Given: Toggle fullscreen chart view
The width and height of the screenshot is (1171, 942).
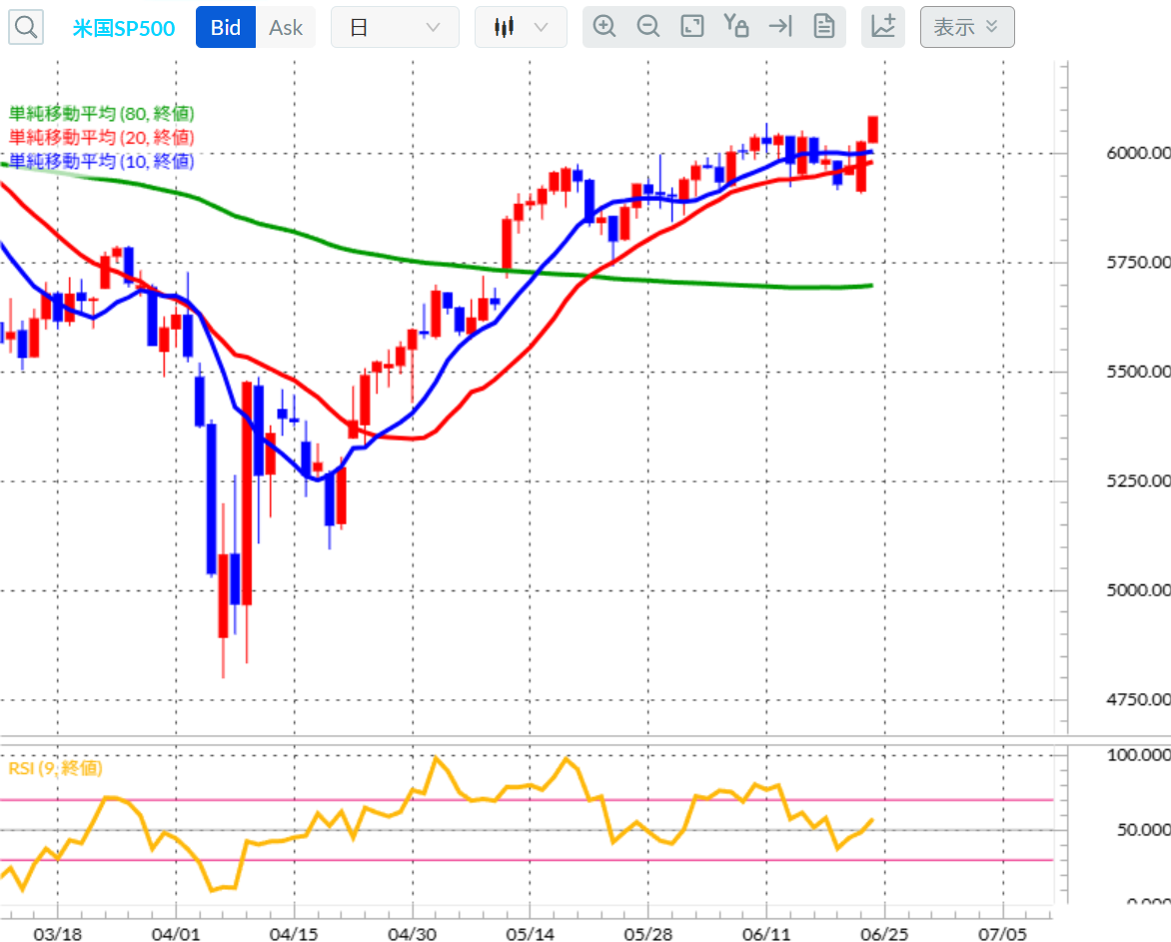Looking at the screenshot, I should 692,27.
